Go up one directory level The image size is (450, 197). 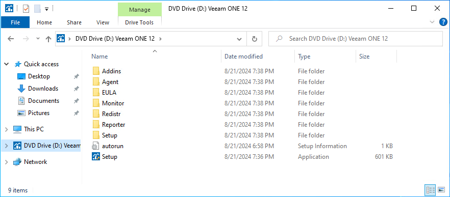pyautogui.click(x=48, y=39)
